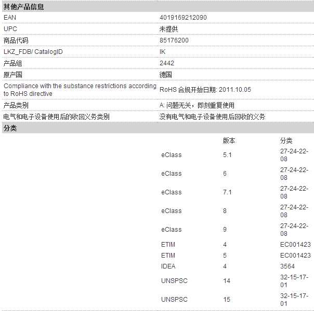Select the eClass 7.1 row name
The image size is (314, 311).
(x=172, y=192)
